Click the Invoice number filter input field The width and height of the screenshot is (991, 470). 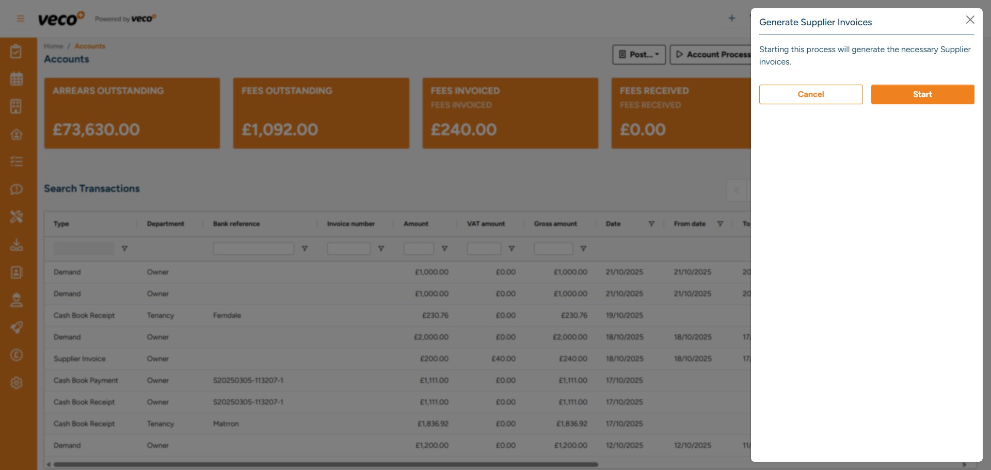348,248
